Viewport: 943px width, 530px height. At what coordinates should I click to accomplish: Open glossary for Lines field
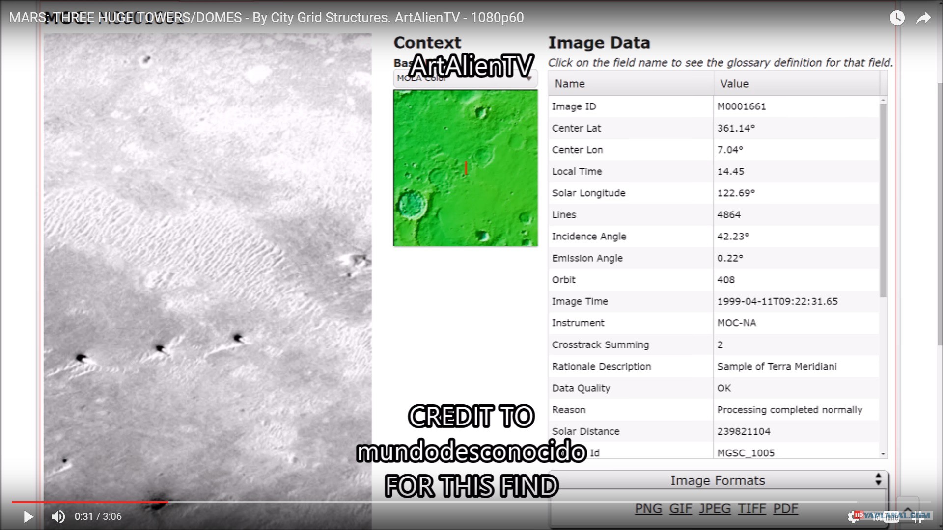point(564,214)
